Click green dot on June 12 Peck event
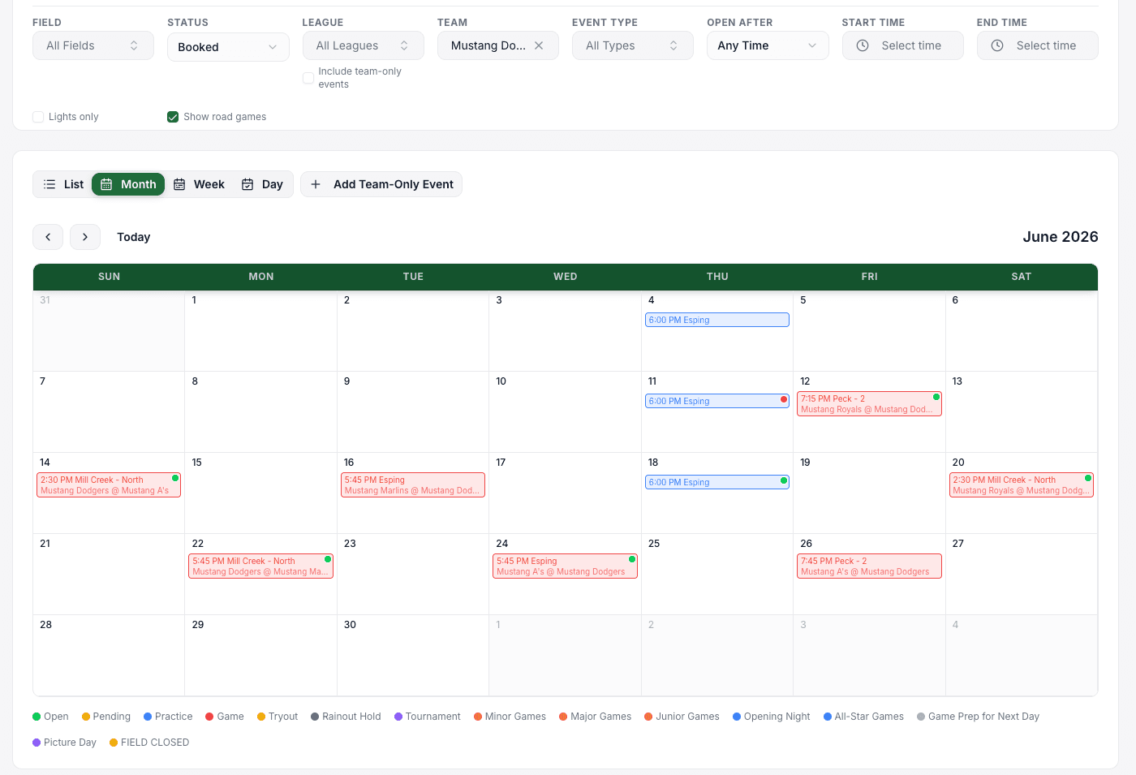Image resolution: width=1136 pixels, height=775 pixels. pyautogui.click(x=936, y=397)
